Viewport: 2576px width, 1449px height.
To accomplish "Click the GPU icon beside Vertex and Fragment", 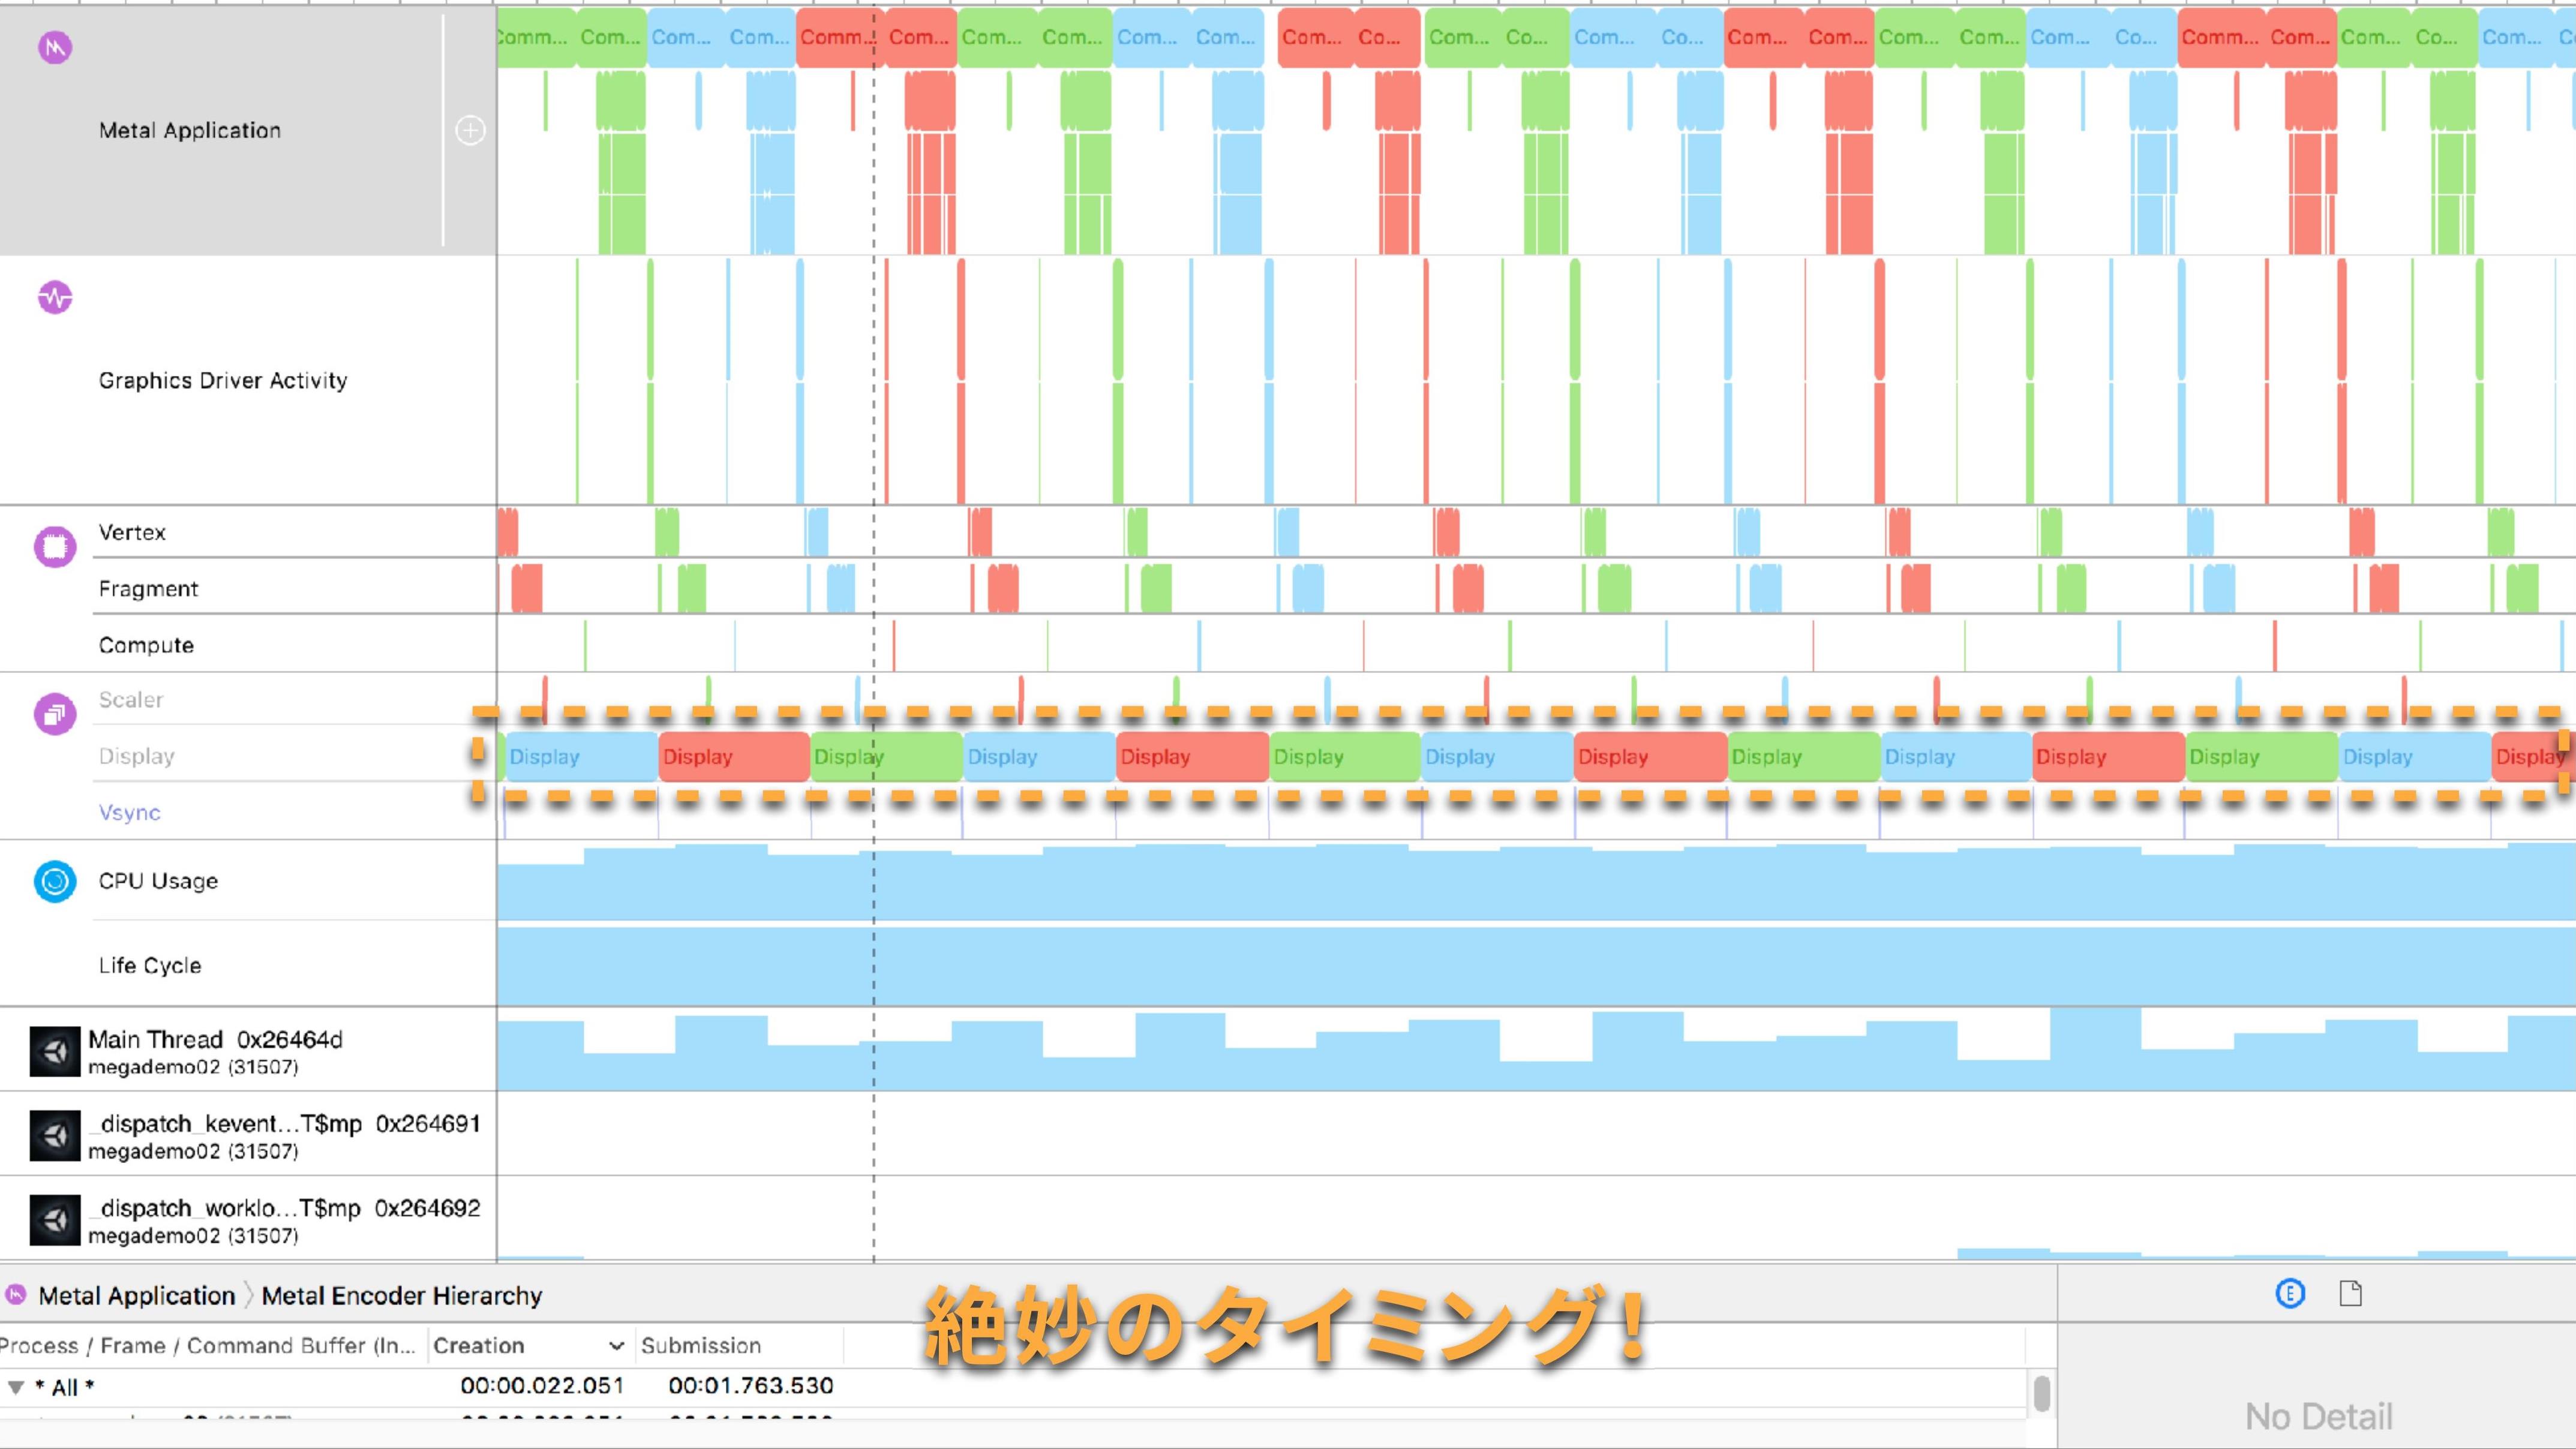I will pyautogui.click(x=55, y=546).
